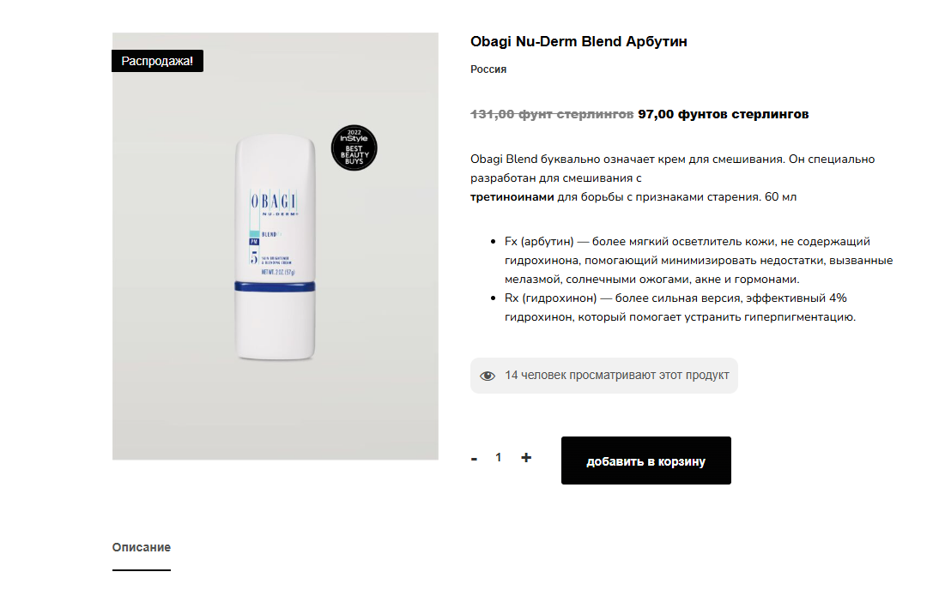The width and height of the screenshot is (945, 590).
Task: Click the crossed-out 131,00 original price
Action: click(x=551, y=114)
